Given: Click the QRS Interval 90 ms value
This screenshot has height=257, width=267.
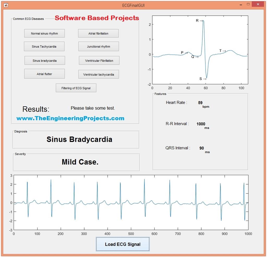Looking at the screenshot, I should click(201, 148).
